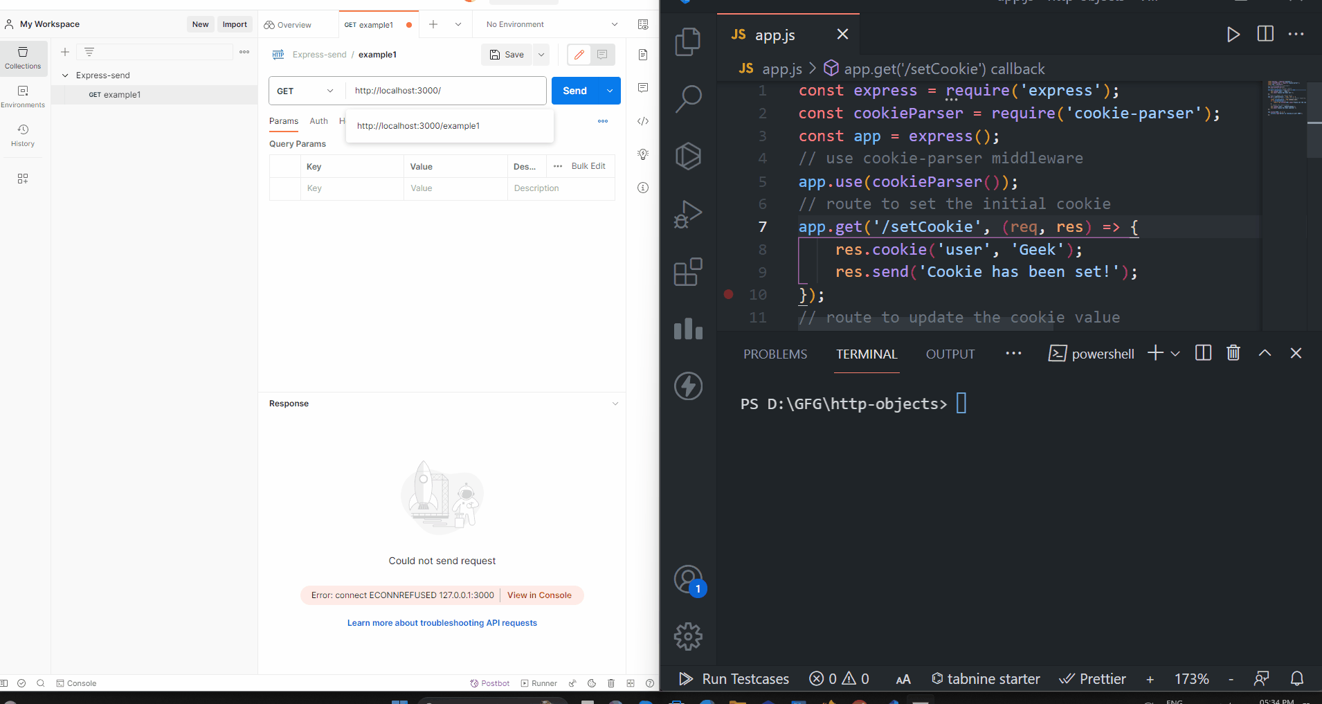Open the No Environment dropdown
The image size is (1322, 704).
tap(549, 24)
